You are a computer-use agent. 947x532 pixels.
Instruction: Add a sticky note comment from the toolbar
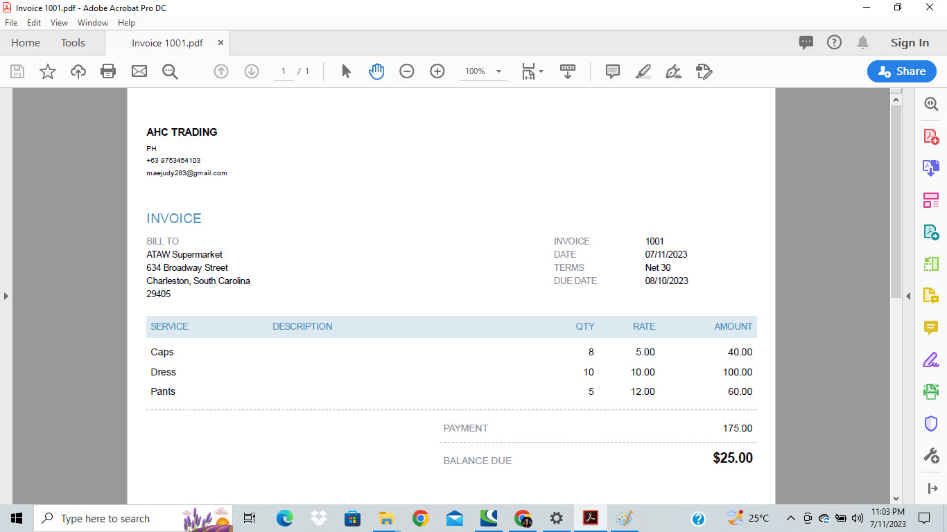(x=613, y=71)
